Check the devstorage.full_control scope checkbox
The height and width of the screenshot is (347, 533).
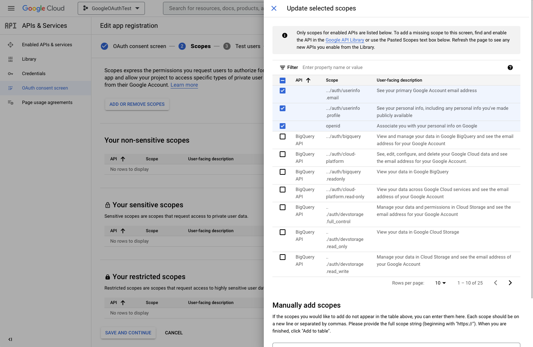[x=283, y=207]
